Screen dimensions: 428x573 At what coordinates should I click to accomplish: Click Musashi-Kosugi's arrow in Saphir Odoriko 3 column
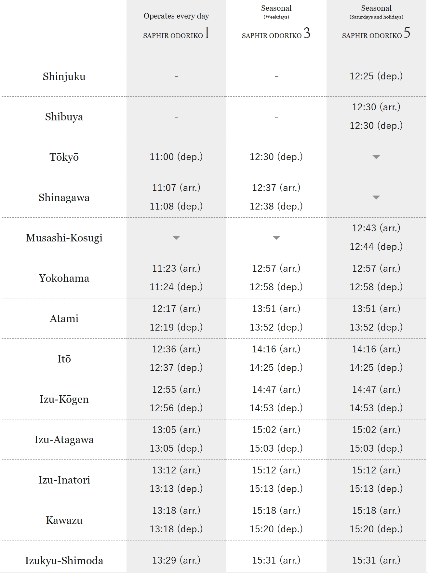[x=276, y=238]
